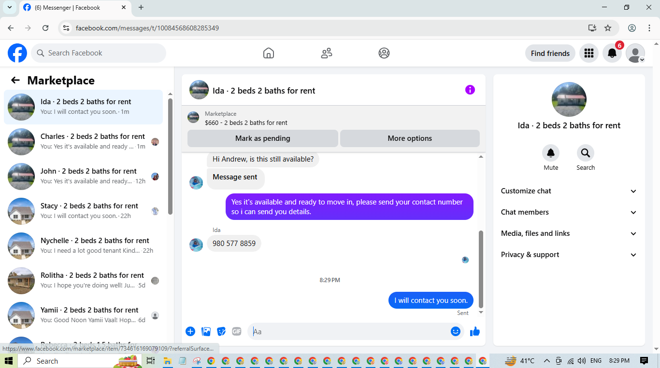Open Rolitha conversation in list
The height and width of the screenshot is (368, 660).
coord(83,281)
